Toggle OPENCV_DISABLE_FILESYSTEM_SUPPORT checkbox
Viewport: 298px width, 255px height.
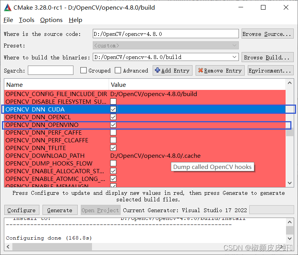(x=113, y=101)
